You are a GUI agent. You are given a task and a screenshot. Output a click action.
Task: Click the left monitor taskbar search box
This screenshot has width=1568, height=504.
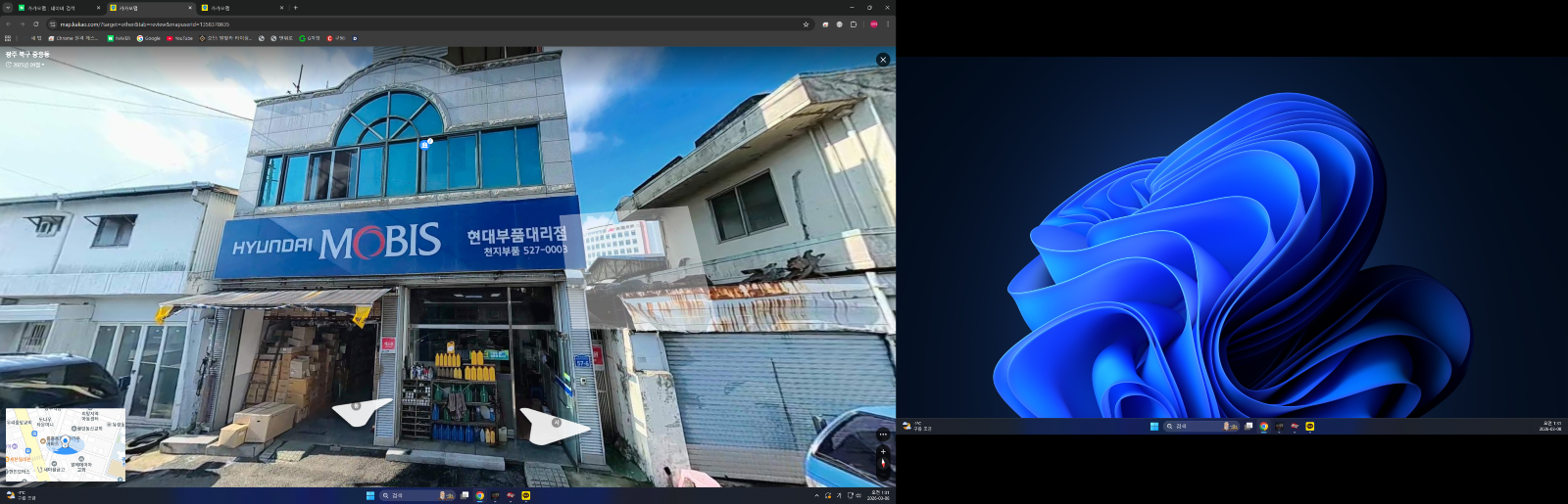pyautogui.click(x=416, y=495)
